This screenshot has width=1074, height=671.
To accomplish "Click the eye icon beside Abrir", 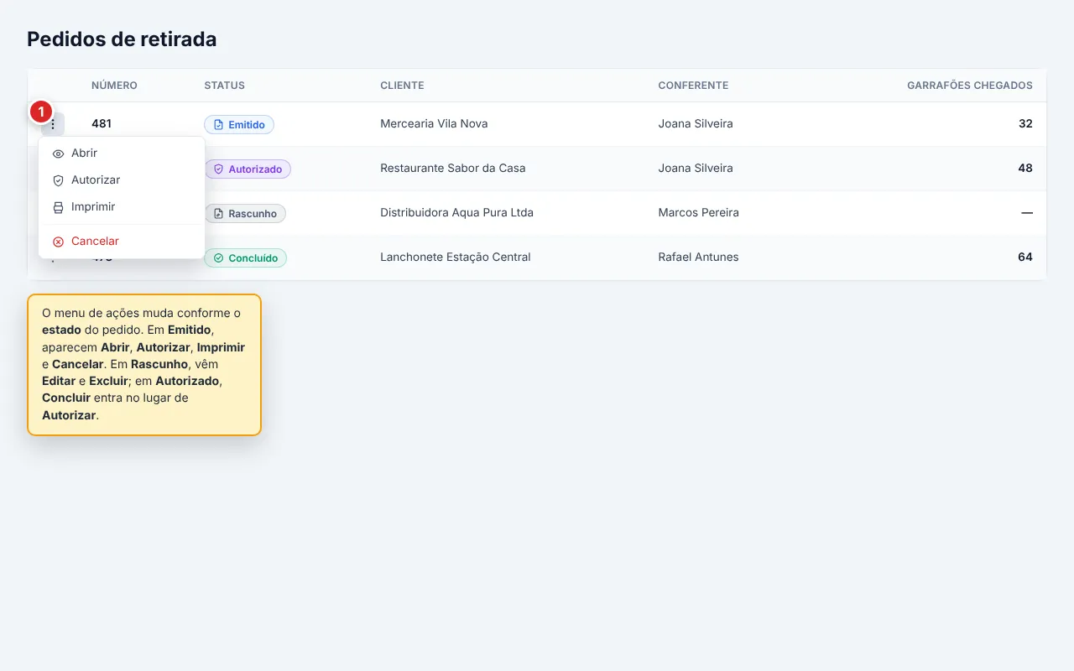I will pos(58,153).
